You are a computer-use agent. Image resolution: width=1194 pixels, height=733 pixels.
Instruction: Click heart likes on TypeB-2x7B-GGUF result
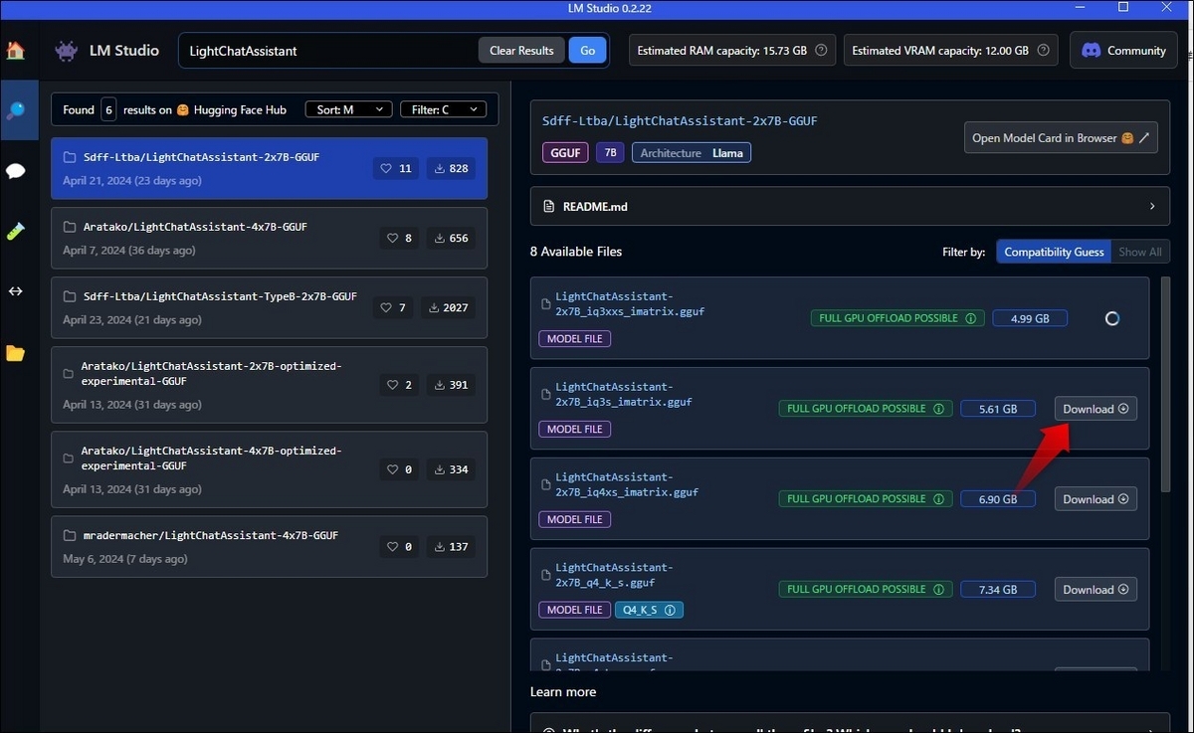393,307
